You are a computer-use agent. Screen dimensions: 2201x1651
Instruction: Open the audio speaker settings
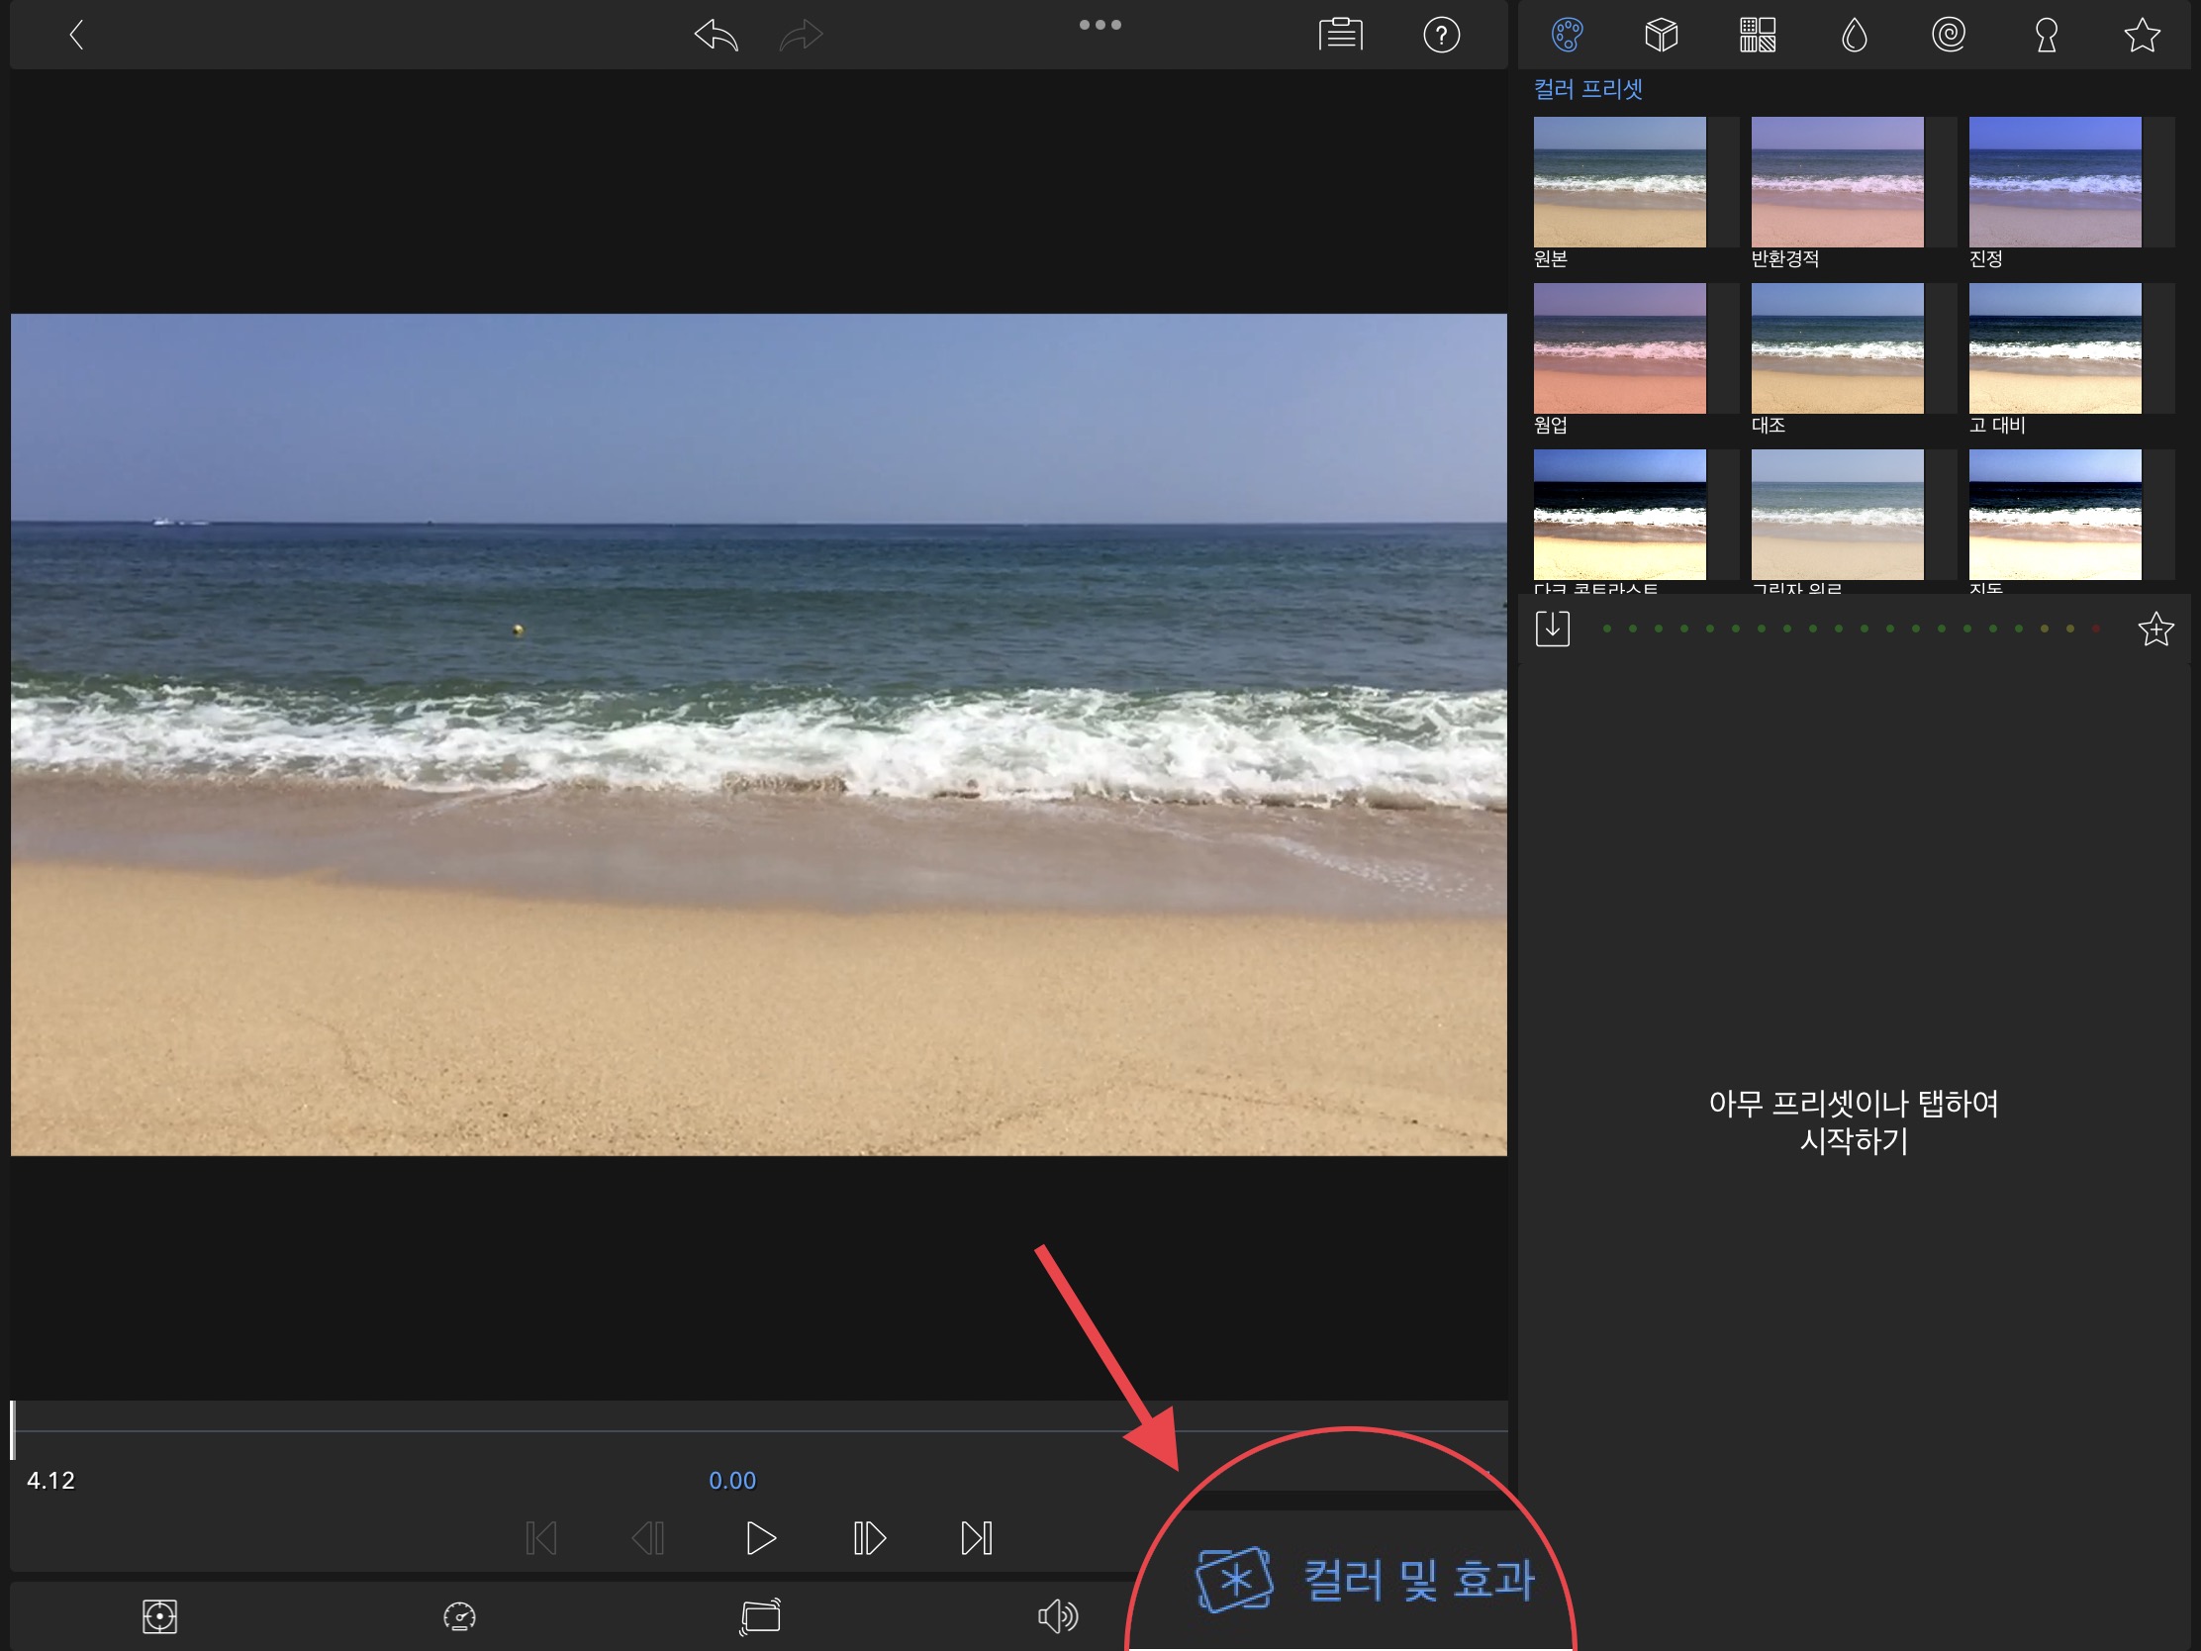[1057, 1616]
